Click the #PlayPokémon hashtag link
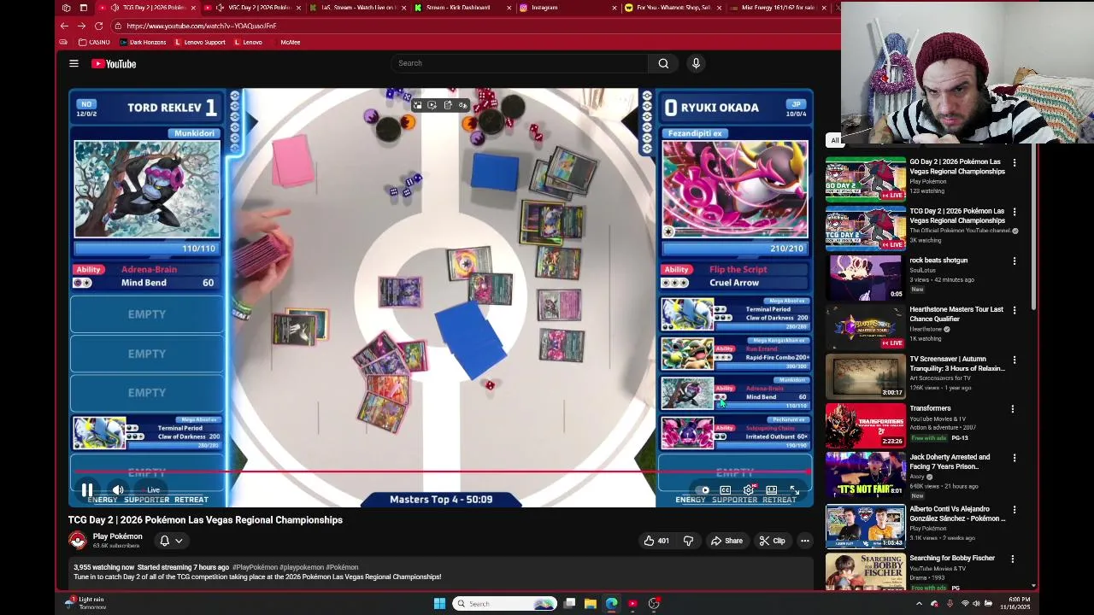 click(255, 567)
